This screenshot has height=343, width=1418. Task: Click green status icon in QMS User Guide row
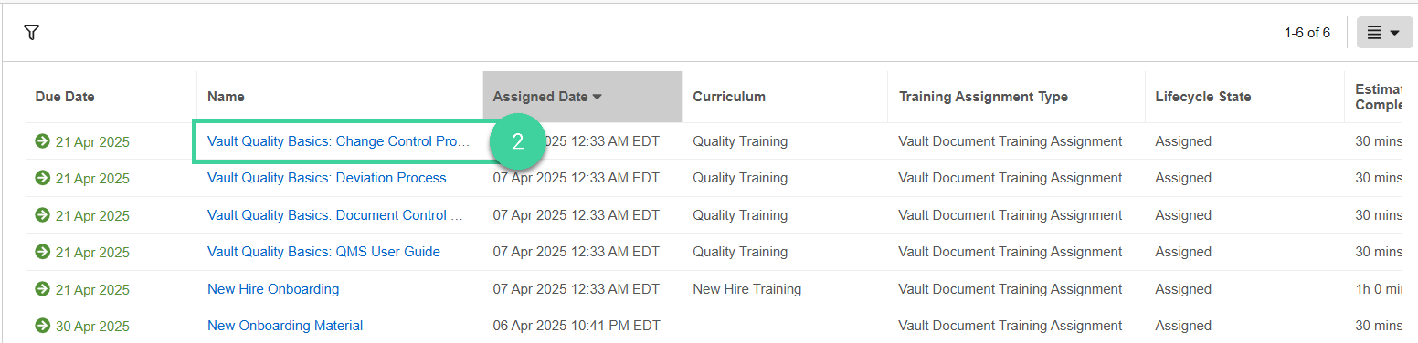click(x=42, y=252)
